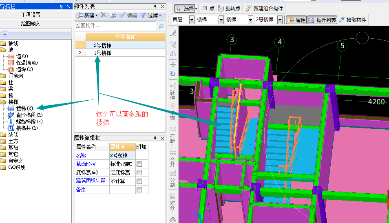This screenshot has height=223, width=389.
Task: Open the 2号楼梯 component dropdown
Action: click(x=280, y=20)
